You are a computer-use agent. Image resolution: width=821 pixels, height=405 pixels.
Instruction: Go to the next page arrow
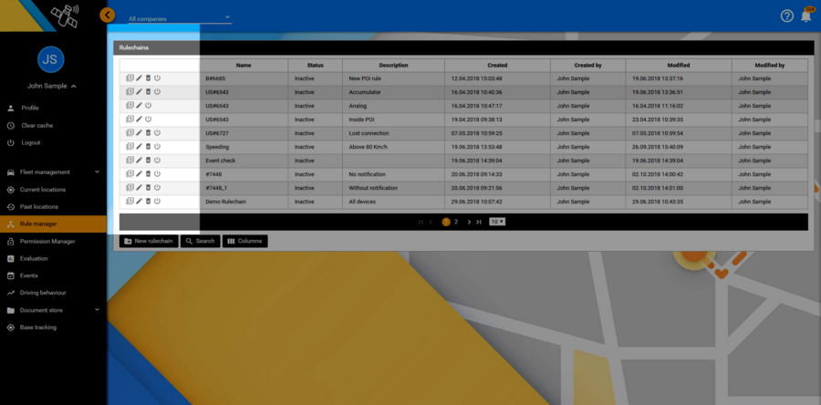click(x=469, y=222)
